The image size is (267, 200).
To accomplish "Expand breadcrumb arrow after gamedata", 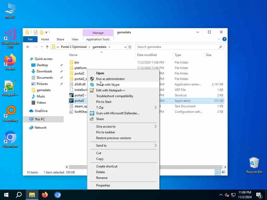I will click(x=109, y=47).
